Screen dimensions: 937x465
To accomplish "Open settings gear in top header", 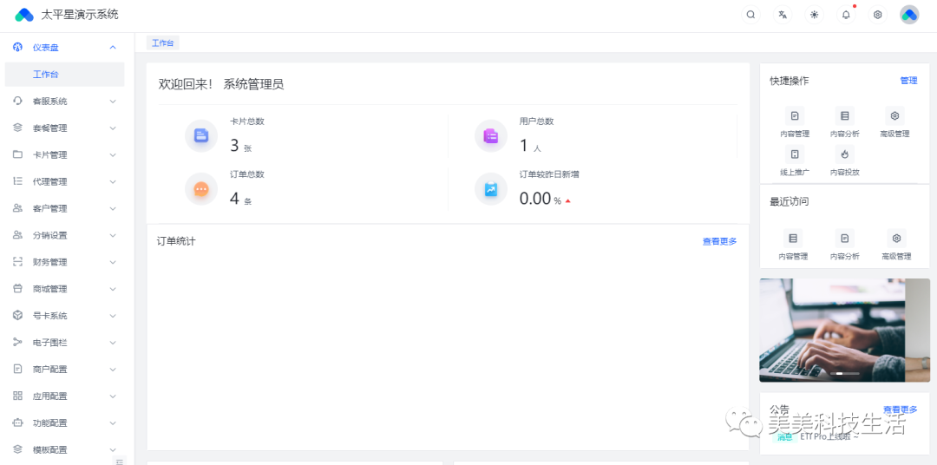I will (x=877, y=15).
